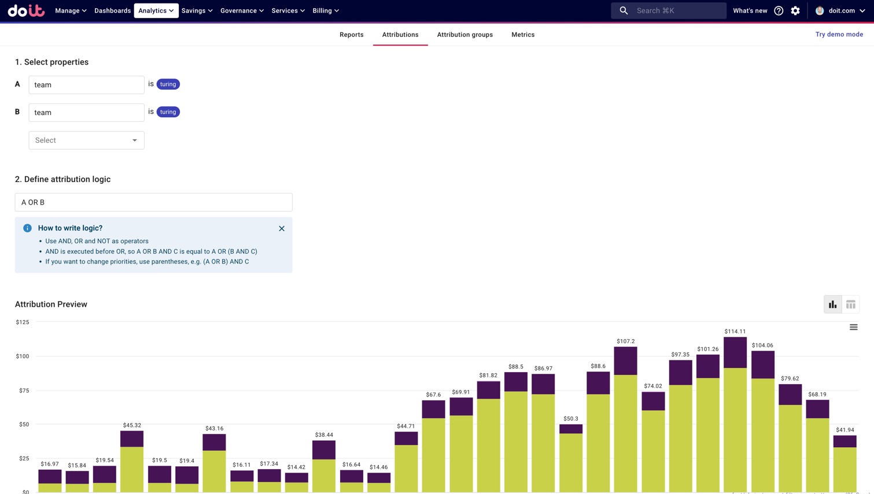Click the user avatar icon

(820, 10)
